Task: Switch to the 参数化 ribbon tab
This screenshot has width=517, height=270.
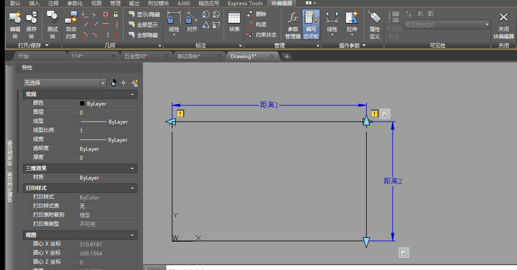Action: (x=75, y=3)
